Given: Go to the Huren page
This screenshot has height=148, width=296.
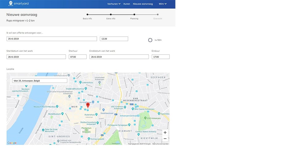Looking at the screenshot, I should (127, 4).
